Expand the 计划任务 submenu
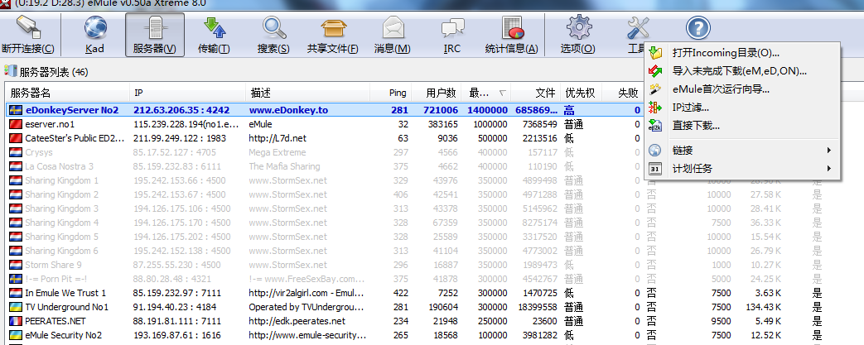This screenshot has width=864, height=345. 741,169
